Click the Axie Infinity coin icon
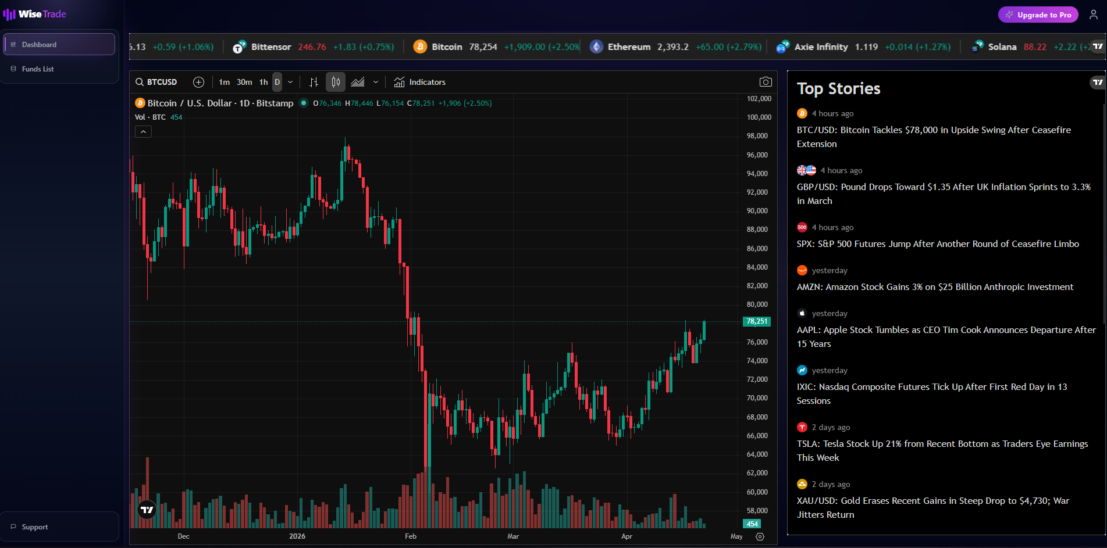The image size is (1107, 548). pyautogui.click(x=783, y=46)
